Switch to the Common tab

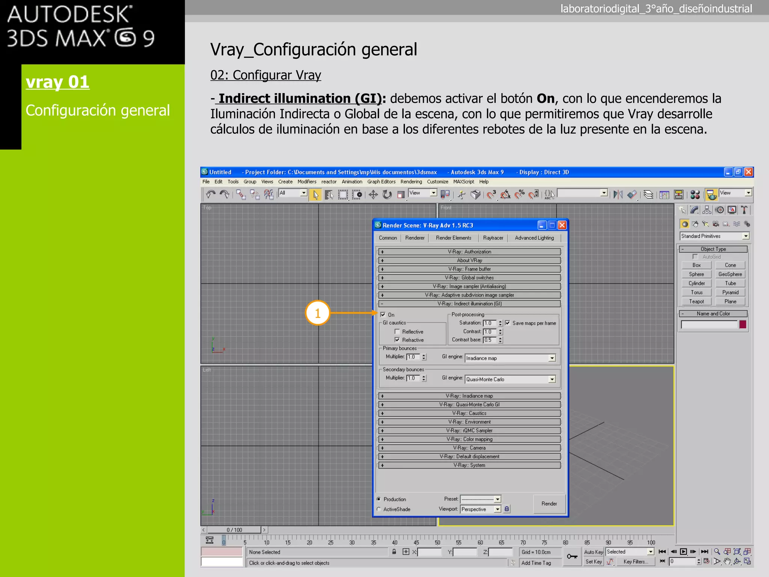[388, 238]
